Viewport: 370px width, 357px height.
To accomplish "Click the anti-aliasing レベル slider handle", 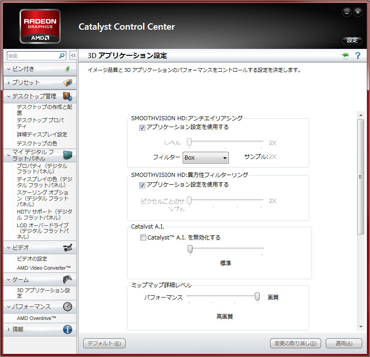I will [189, 142].
